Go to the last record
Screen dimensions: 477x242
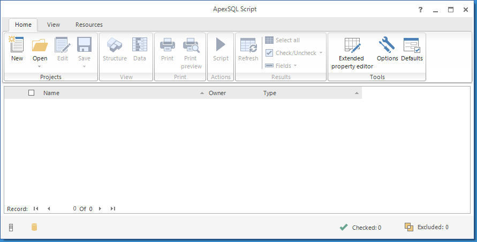(x=113, y=208)
